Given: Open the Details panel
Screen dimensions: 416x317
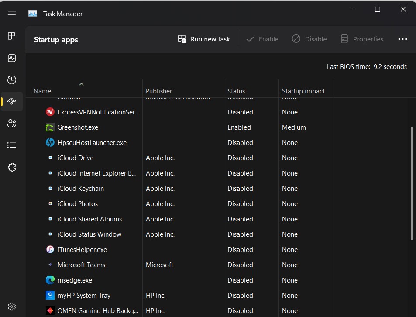Looking at the screenshot, I should (12, 145).
